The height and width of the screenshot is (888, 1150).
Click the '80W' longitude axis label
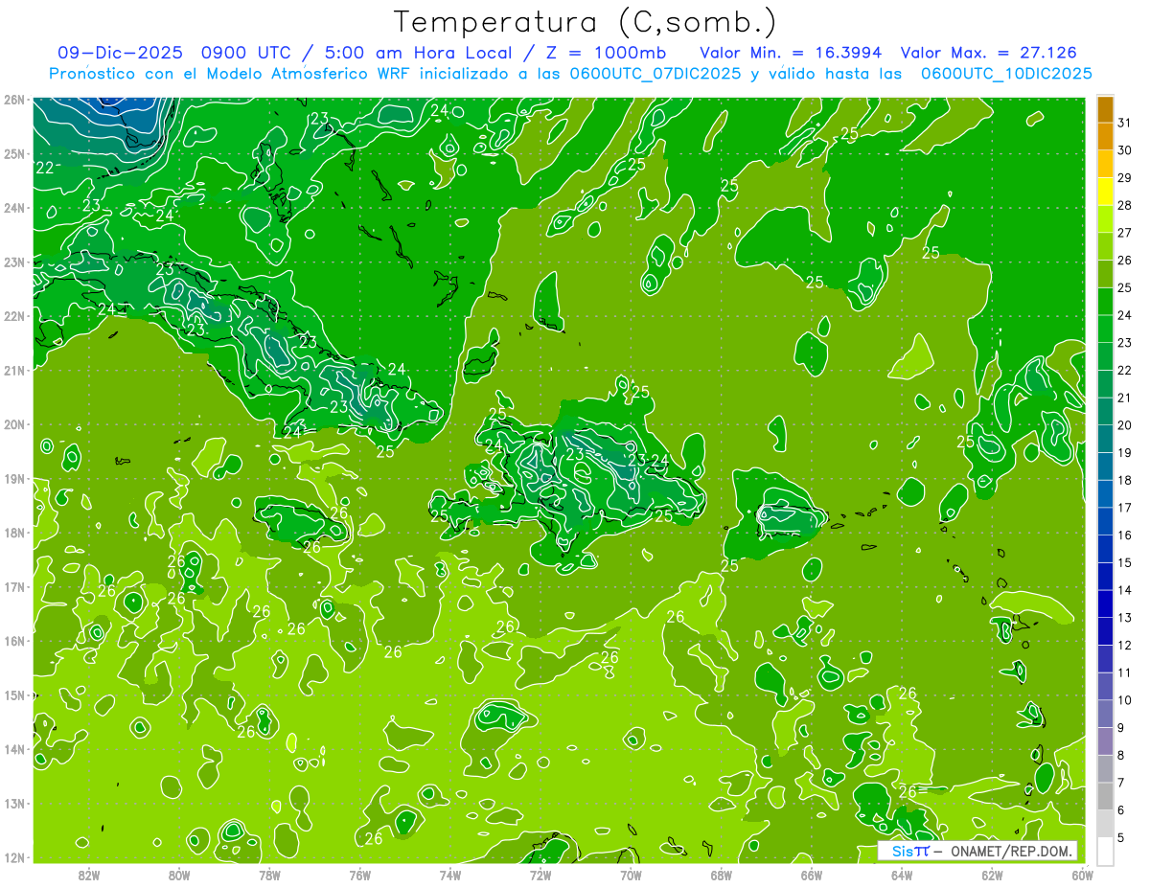[179, 875]
